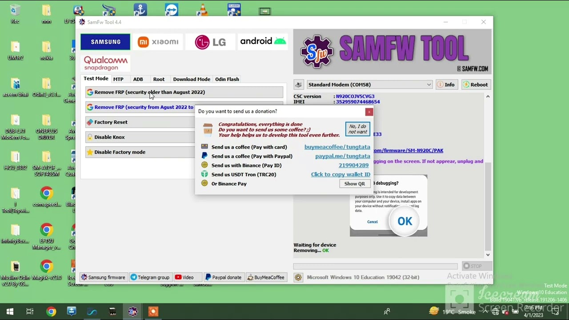The image size is (569, 320).
Task: Select the Xiaomi brand logo
Action: click(x=158, y=42)
